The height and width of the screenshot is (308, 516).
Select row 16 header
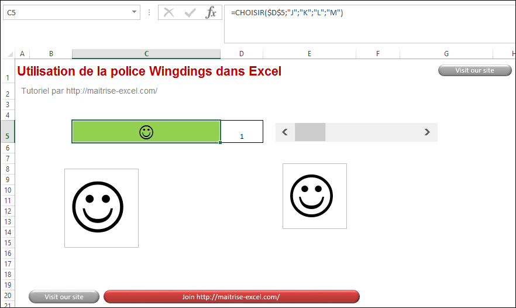[x=8, y=254]
